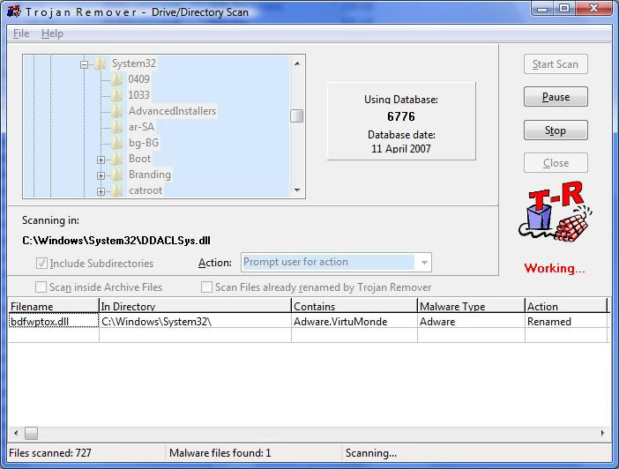Select the bg-BG folder label
The height and width of the screenshot is (469, 619).
coord(144,143)
